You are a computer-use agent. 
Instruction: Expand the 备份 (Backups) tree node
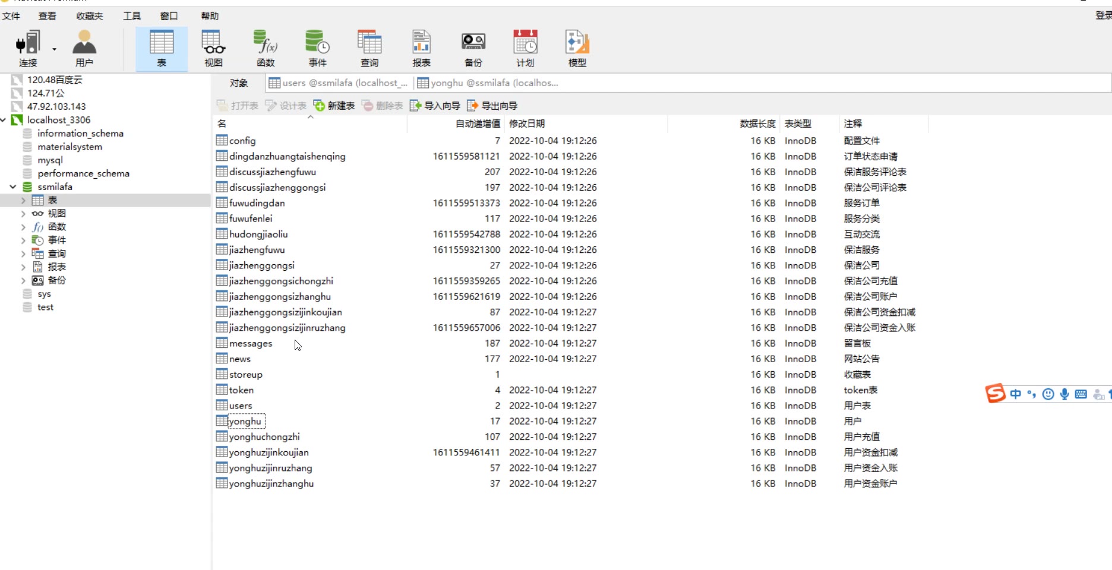[23, 280]
